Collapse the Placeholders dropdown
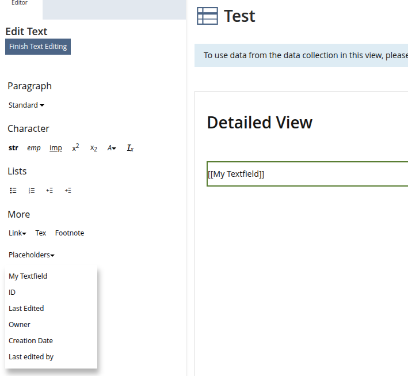408x376 pixels. point(32,255)
